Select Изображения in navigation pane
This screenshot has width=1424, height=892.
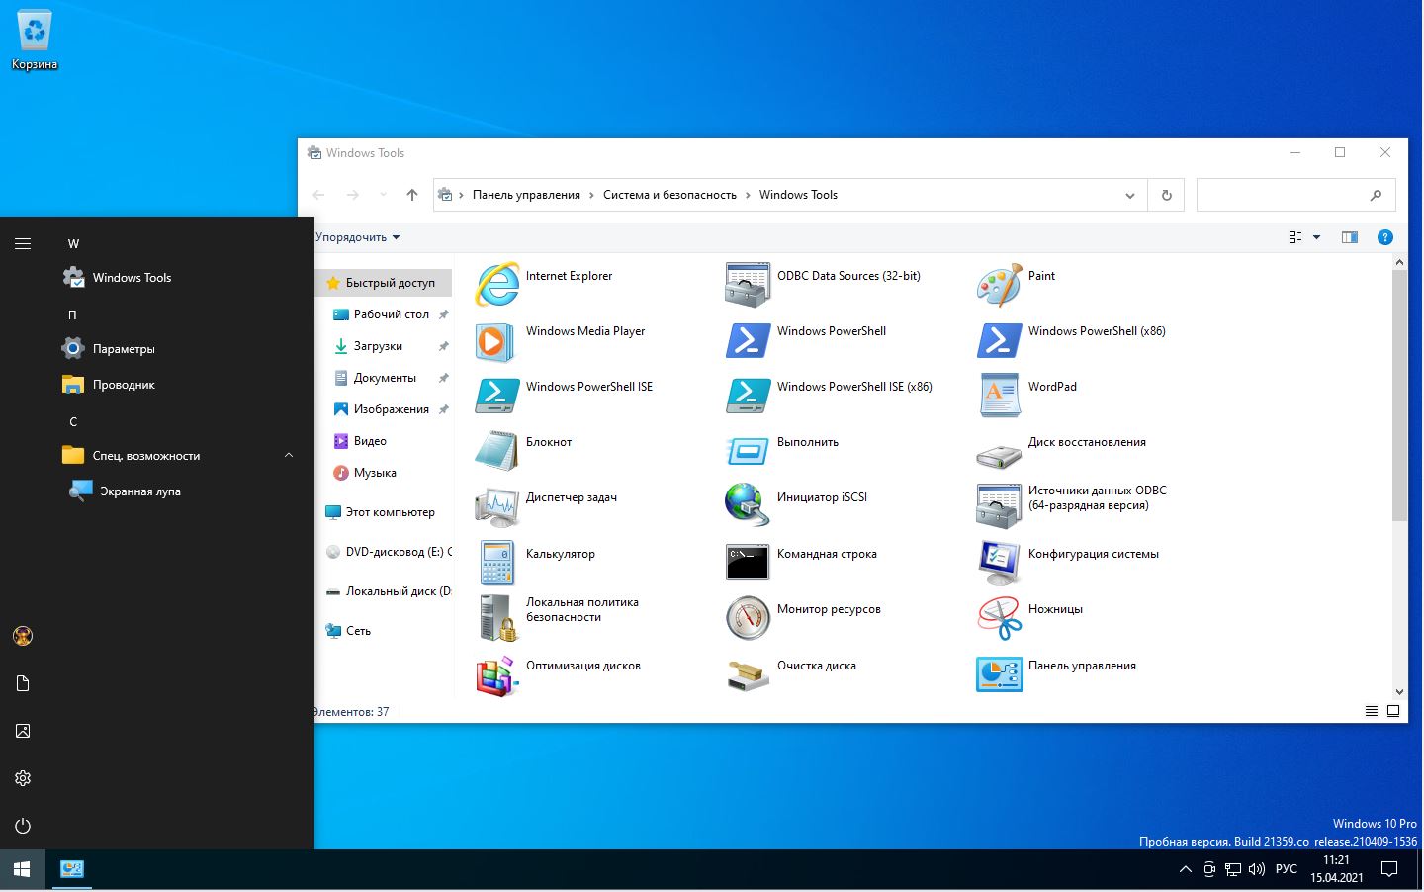[x=391, y=409]
